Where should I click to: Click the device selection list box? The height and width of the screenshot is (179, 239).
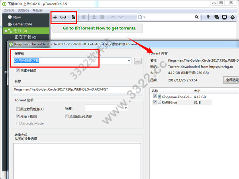(77, 161)
